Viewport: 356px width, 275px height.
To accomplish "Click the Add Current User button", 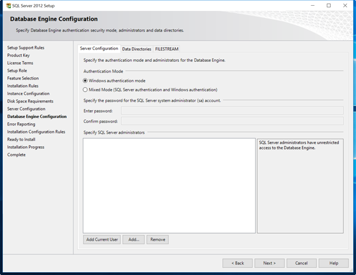I will (102, 239).
